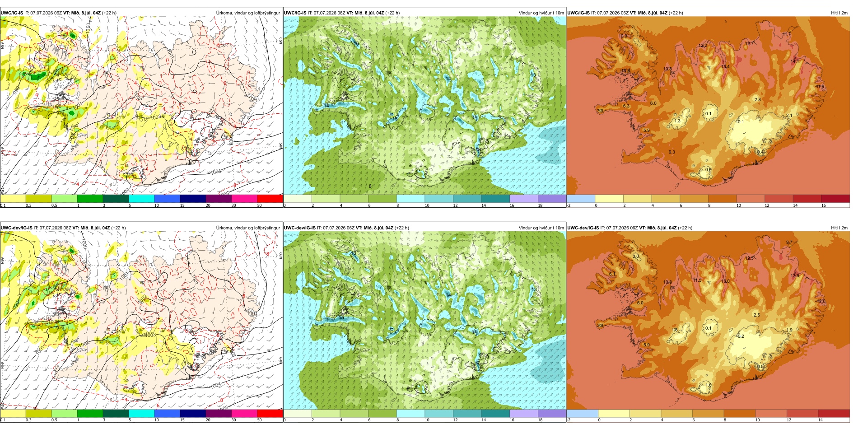
Task: Click the red 14+ swatch in bottom temperature legend
Action: coord(834,413)
